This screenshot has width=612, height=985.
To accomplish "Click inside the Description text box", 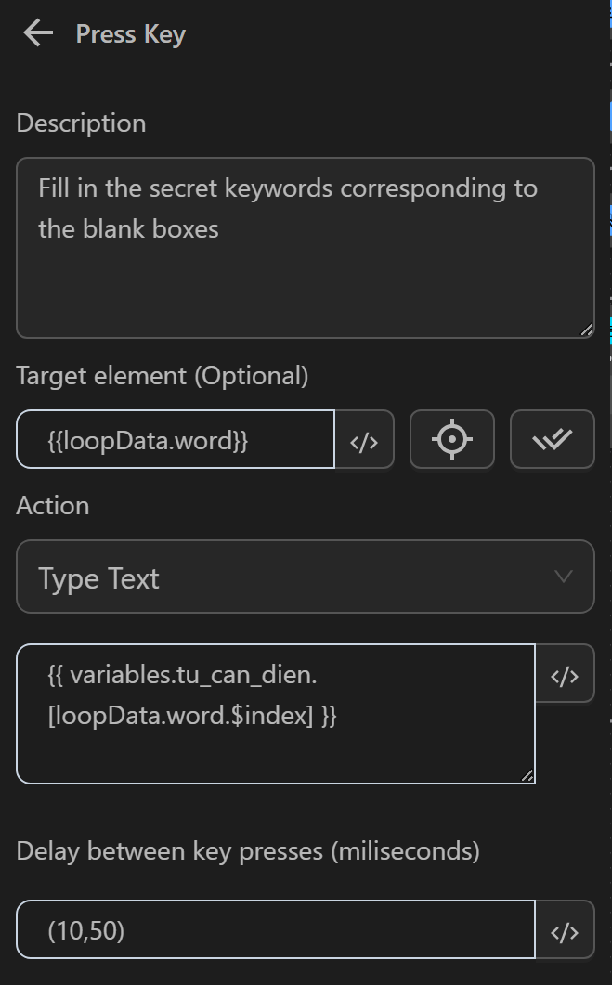I will point(306,246).
